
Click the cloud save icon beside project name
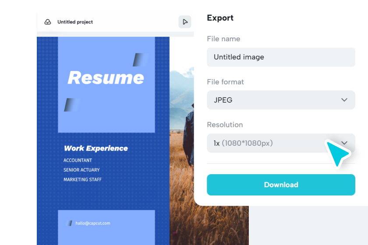click(48, 22)
